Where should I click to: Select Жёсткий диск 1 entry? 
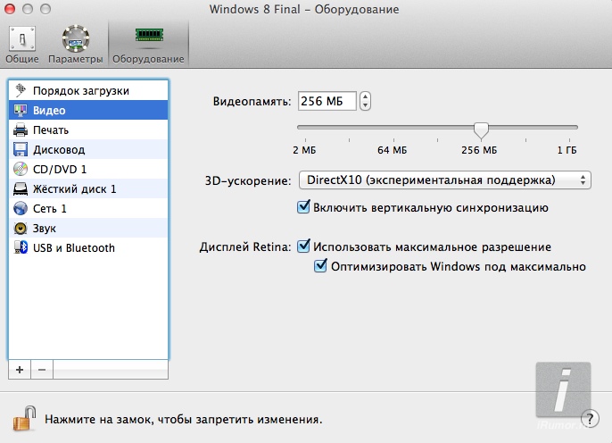[88, 189]
